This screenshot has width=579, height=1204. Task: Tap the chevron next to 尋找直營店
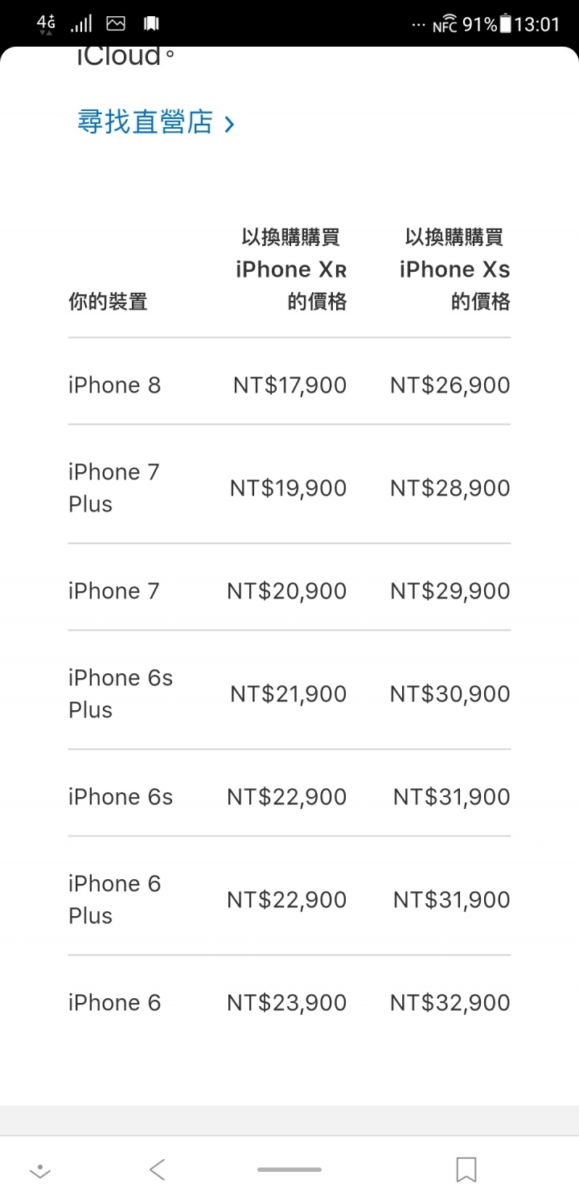(229, 124)
